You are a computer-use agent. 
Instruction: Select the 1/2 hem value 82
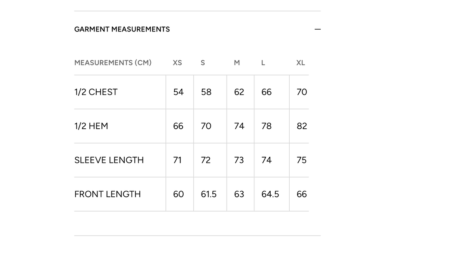click(x=302, y=126)
